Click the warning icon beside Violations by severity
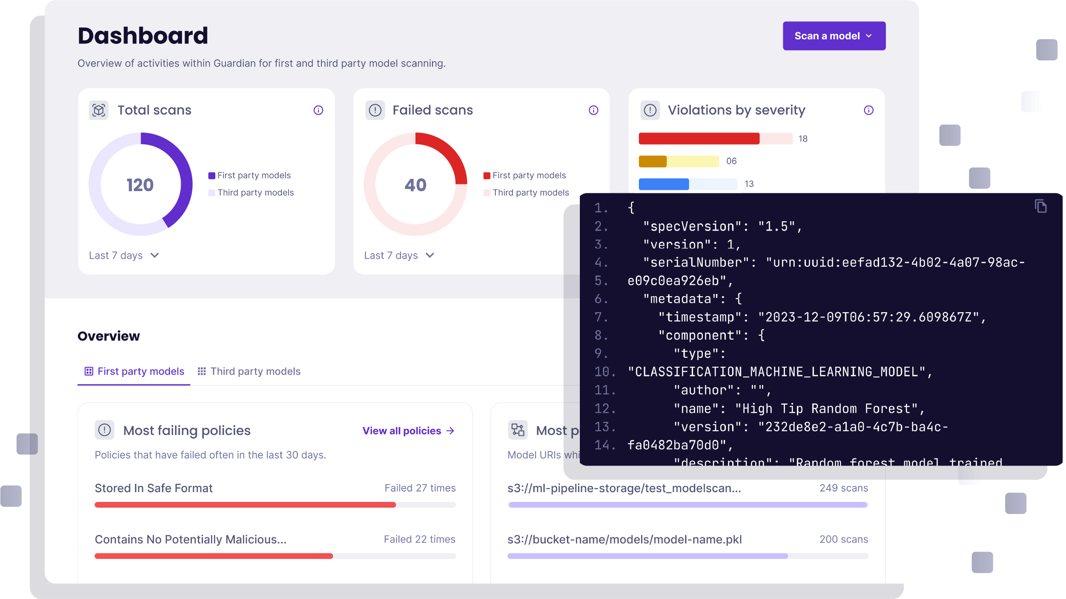1066x599 pixels. [x=650, y=110]
